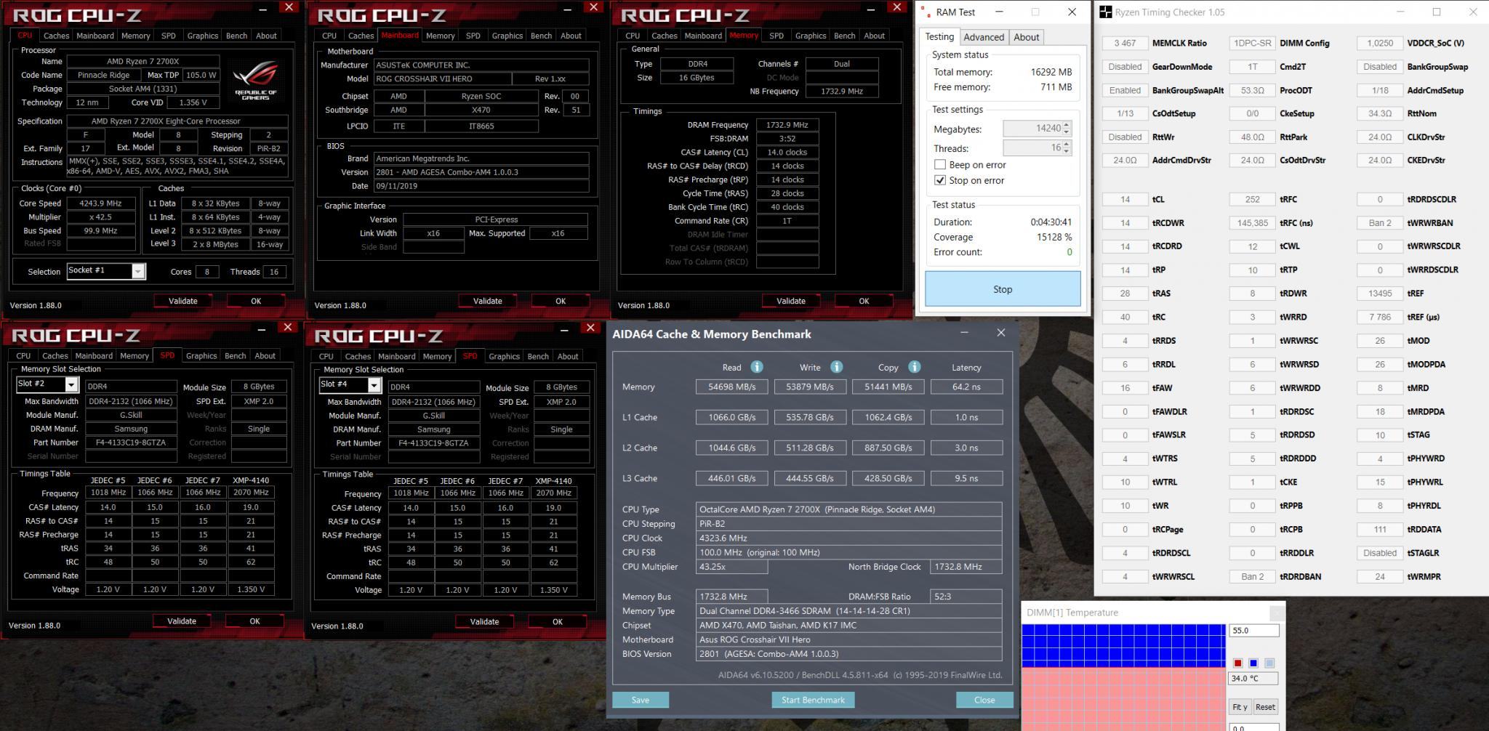
Task: Click the 34.0 °C reading in DIMM Temperature
Action: pyautogui.click(x=1253, y=678)
